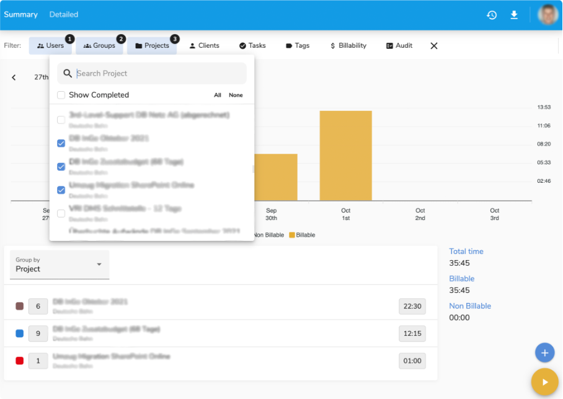Expand the Groups filter dropdown
This screenshot has height=399, width=563.
click(x=99, y=46)
